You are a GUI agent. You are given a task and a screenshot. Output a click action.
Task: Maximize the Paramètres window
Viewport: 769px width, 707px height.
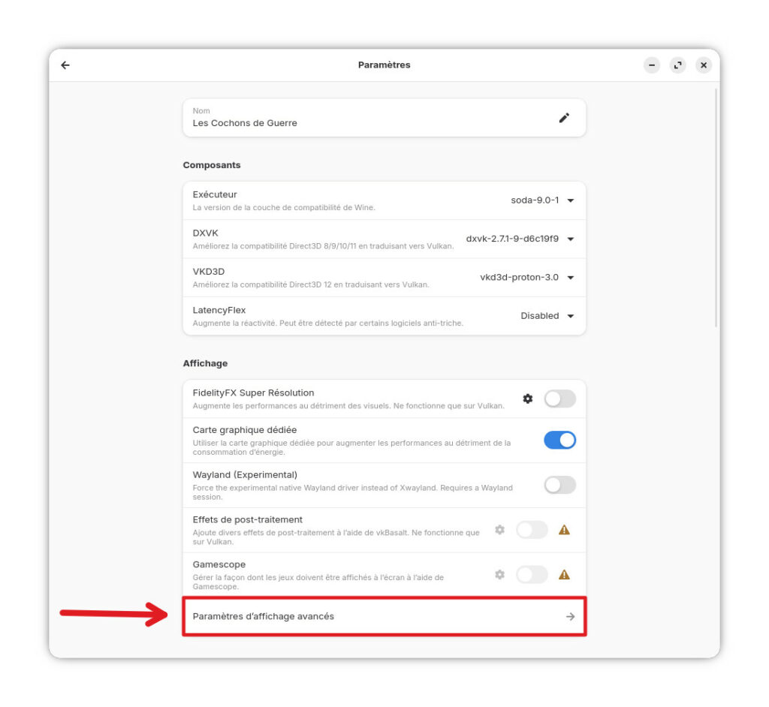[x=678, y=65]
